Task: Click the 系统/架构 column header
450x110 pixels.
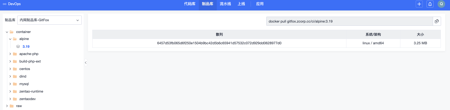Action: [x=373, y=34]
